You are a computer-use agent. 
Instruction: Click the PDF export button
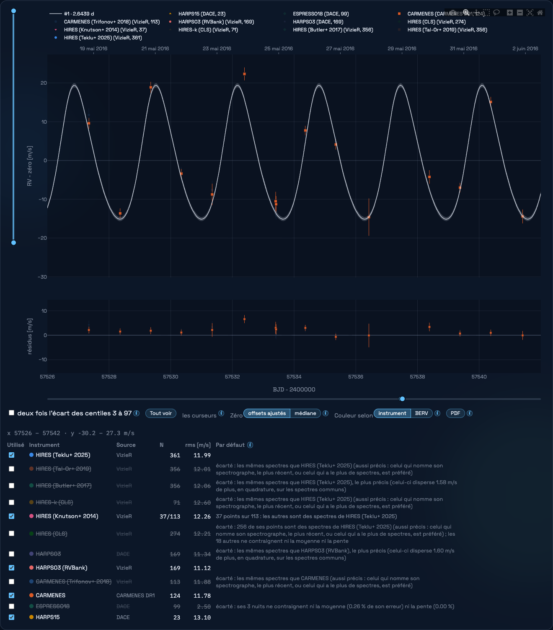(455, 413)
